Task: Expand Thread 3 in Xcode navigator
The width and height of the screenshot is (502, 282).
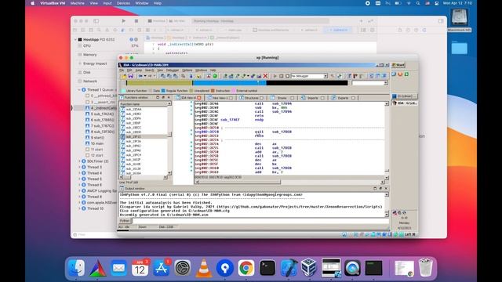Action: tap(79, 167)
